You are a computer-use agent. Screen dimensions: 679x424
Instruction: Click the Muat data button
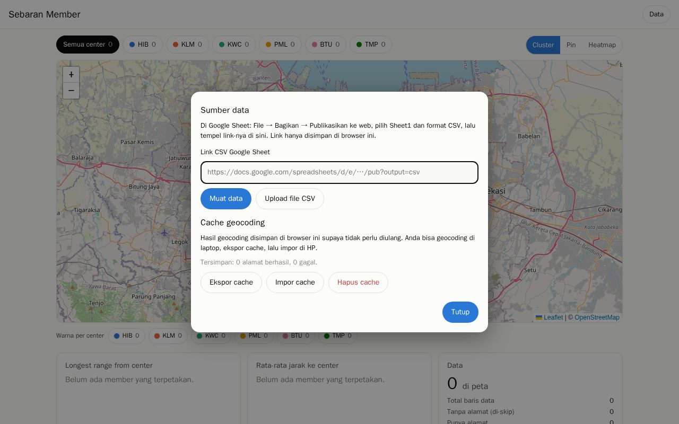coord(226,199)
